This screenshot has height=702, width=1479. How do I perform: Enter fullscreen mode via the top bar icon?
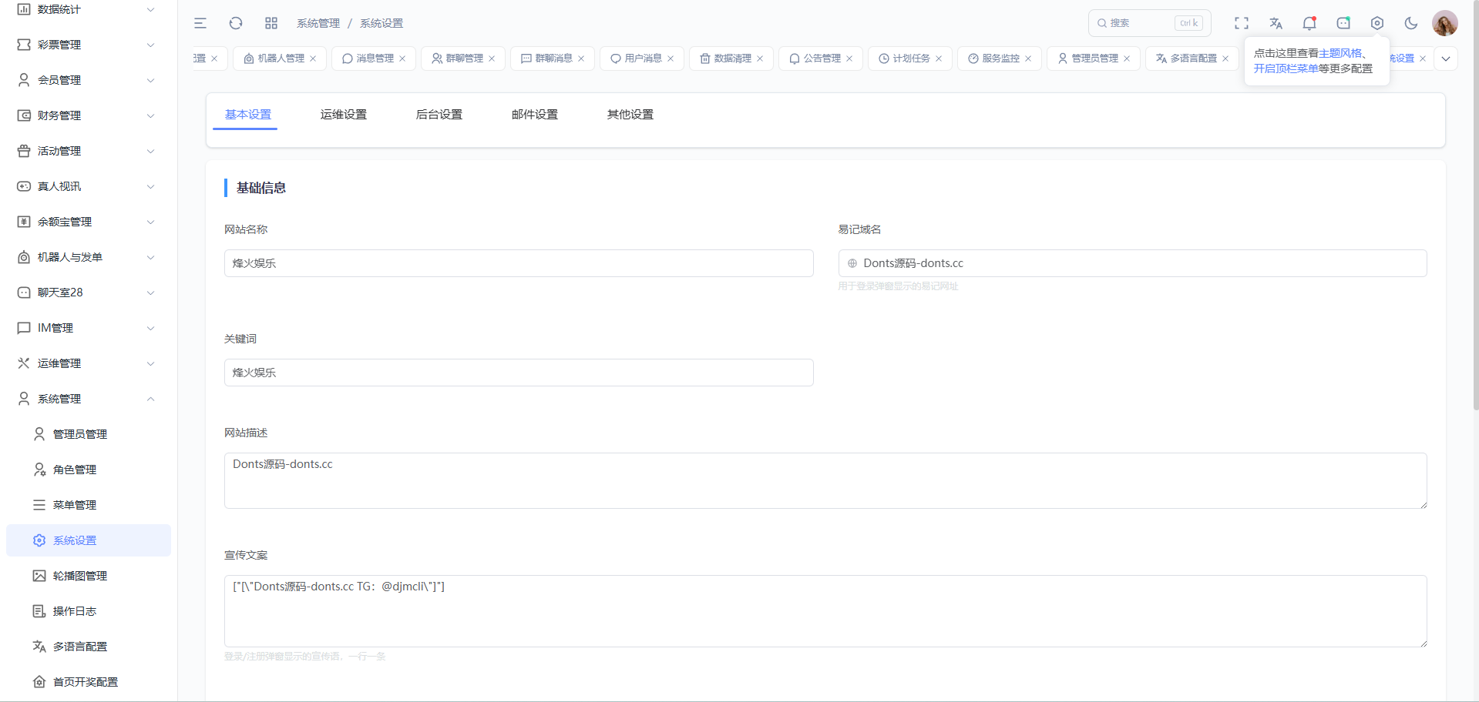click(x=1241, y=23)
